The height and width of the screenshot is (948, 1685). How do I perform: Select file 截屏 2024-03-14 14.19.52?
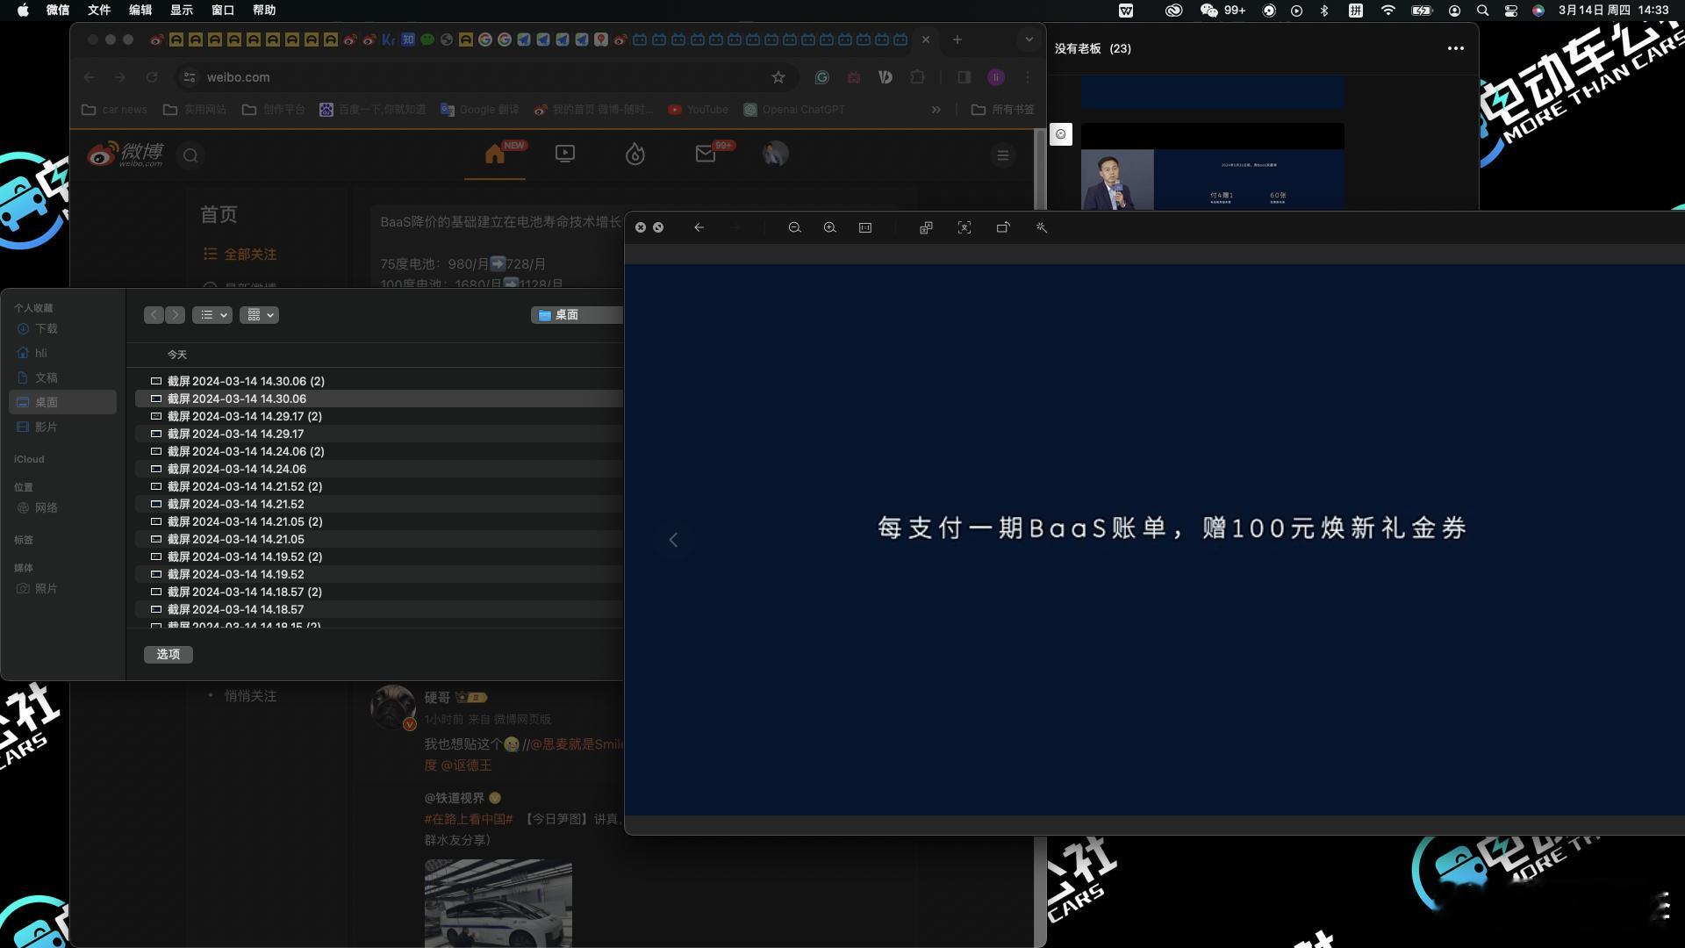pos(379,574)
